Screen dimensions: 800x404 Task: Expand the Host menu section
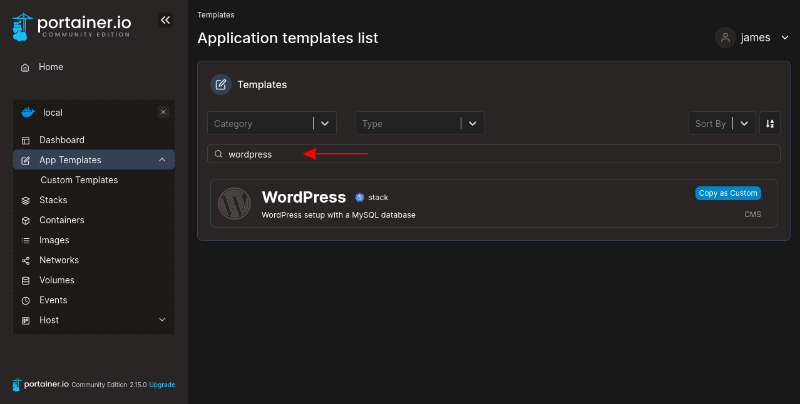tap(162, 320)
